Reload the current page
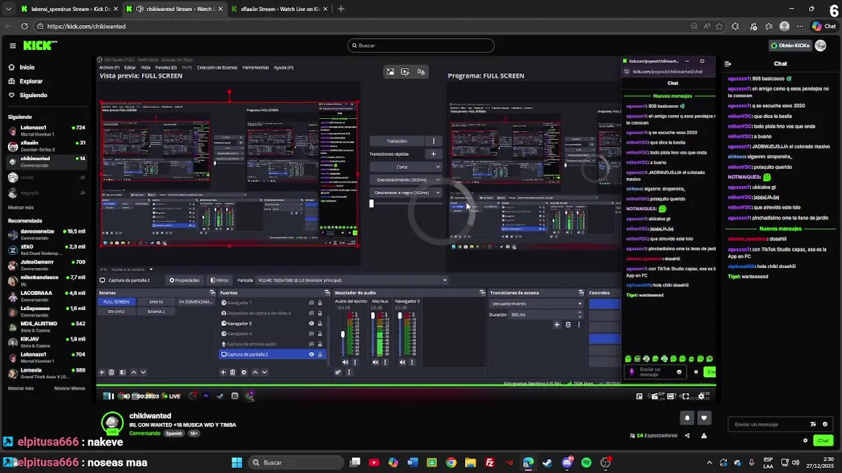Screen dimensions: 842x473 (24, 26)
